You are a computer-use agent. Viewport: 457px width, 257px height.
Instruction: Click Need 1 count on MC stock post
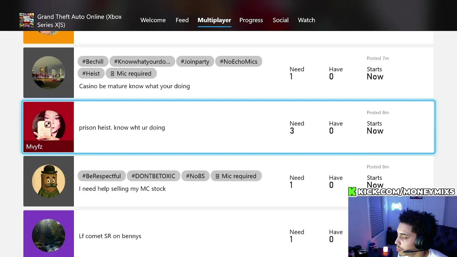(297, 182)
